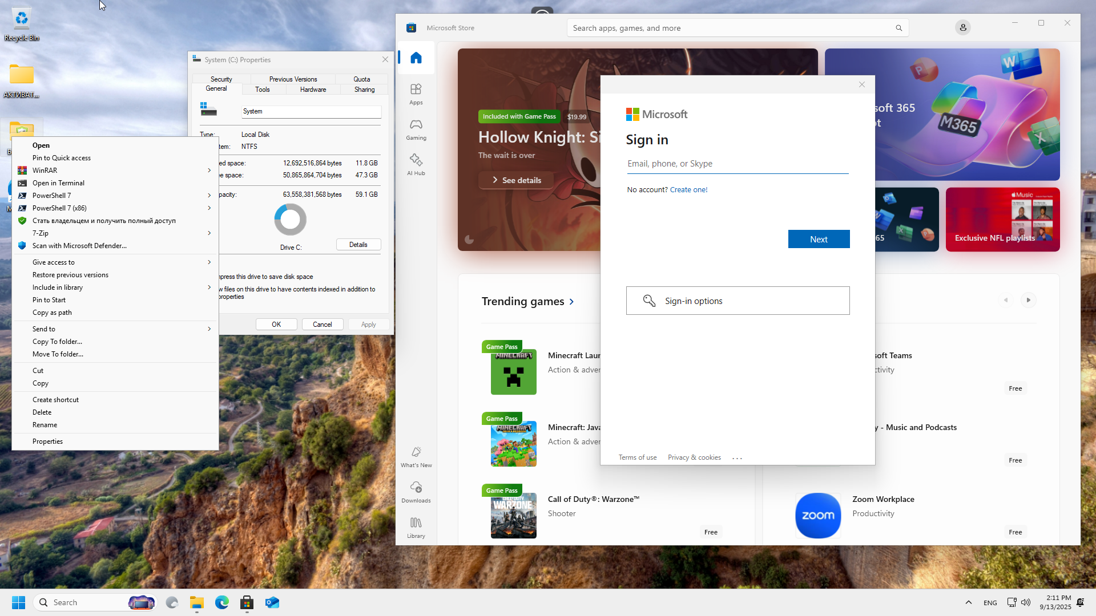Open the Home tab in Microsoft Store sidebar
Viewport: 1096px width, 616px height.
pyautogui.click(x=416, y=58)
